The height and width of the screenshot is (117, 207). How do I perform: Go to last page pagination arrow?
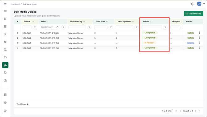[x=200, y=111]
